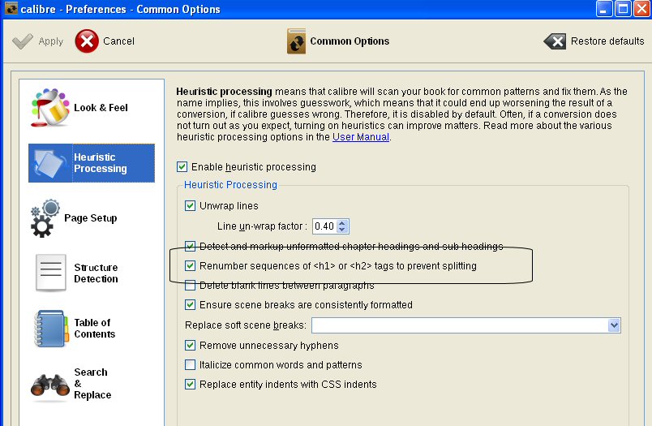The image size is (652, 426).
Task: Click the red Cancel X icon
Action: [x=87, y=41]
